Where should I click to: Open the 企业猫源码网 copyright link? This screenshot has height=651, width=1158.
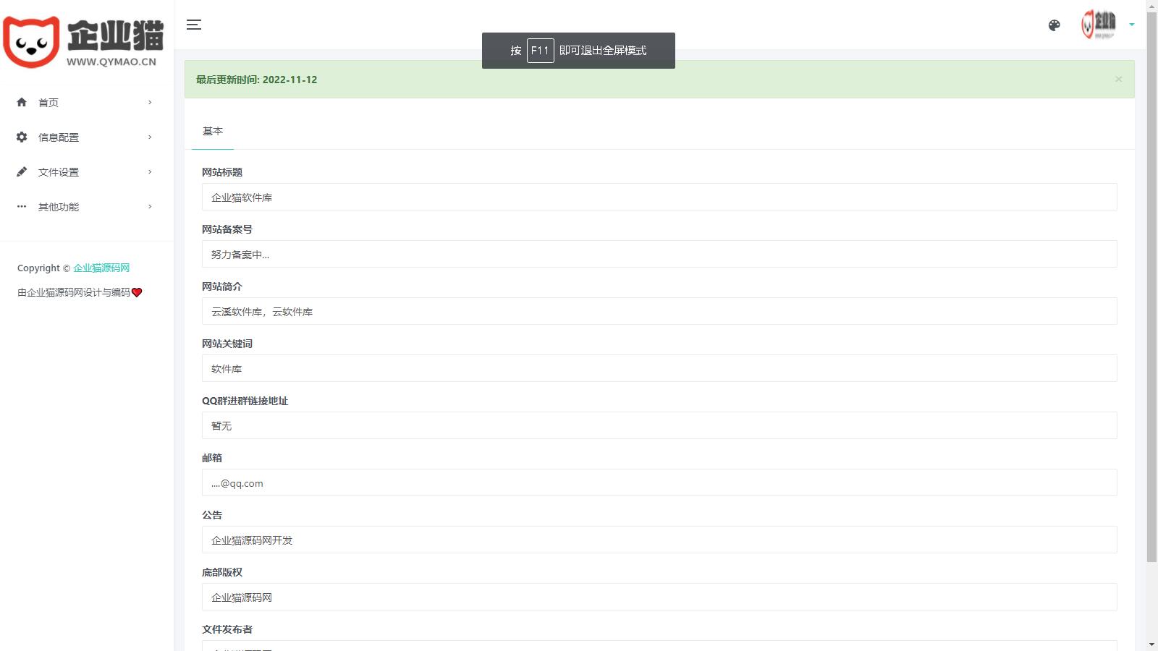pos(101,268)
